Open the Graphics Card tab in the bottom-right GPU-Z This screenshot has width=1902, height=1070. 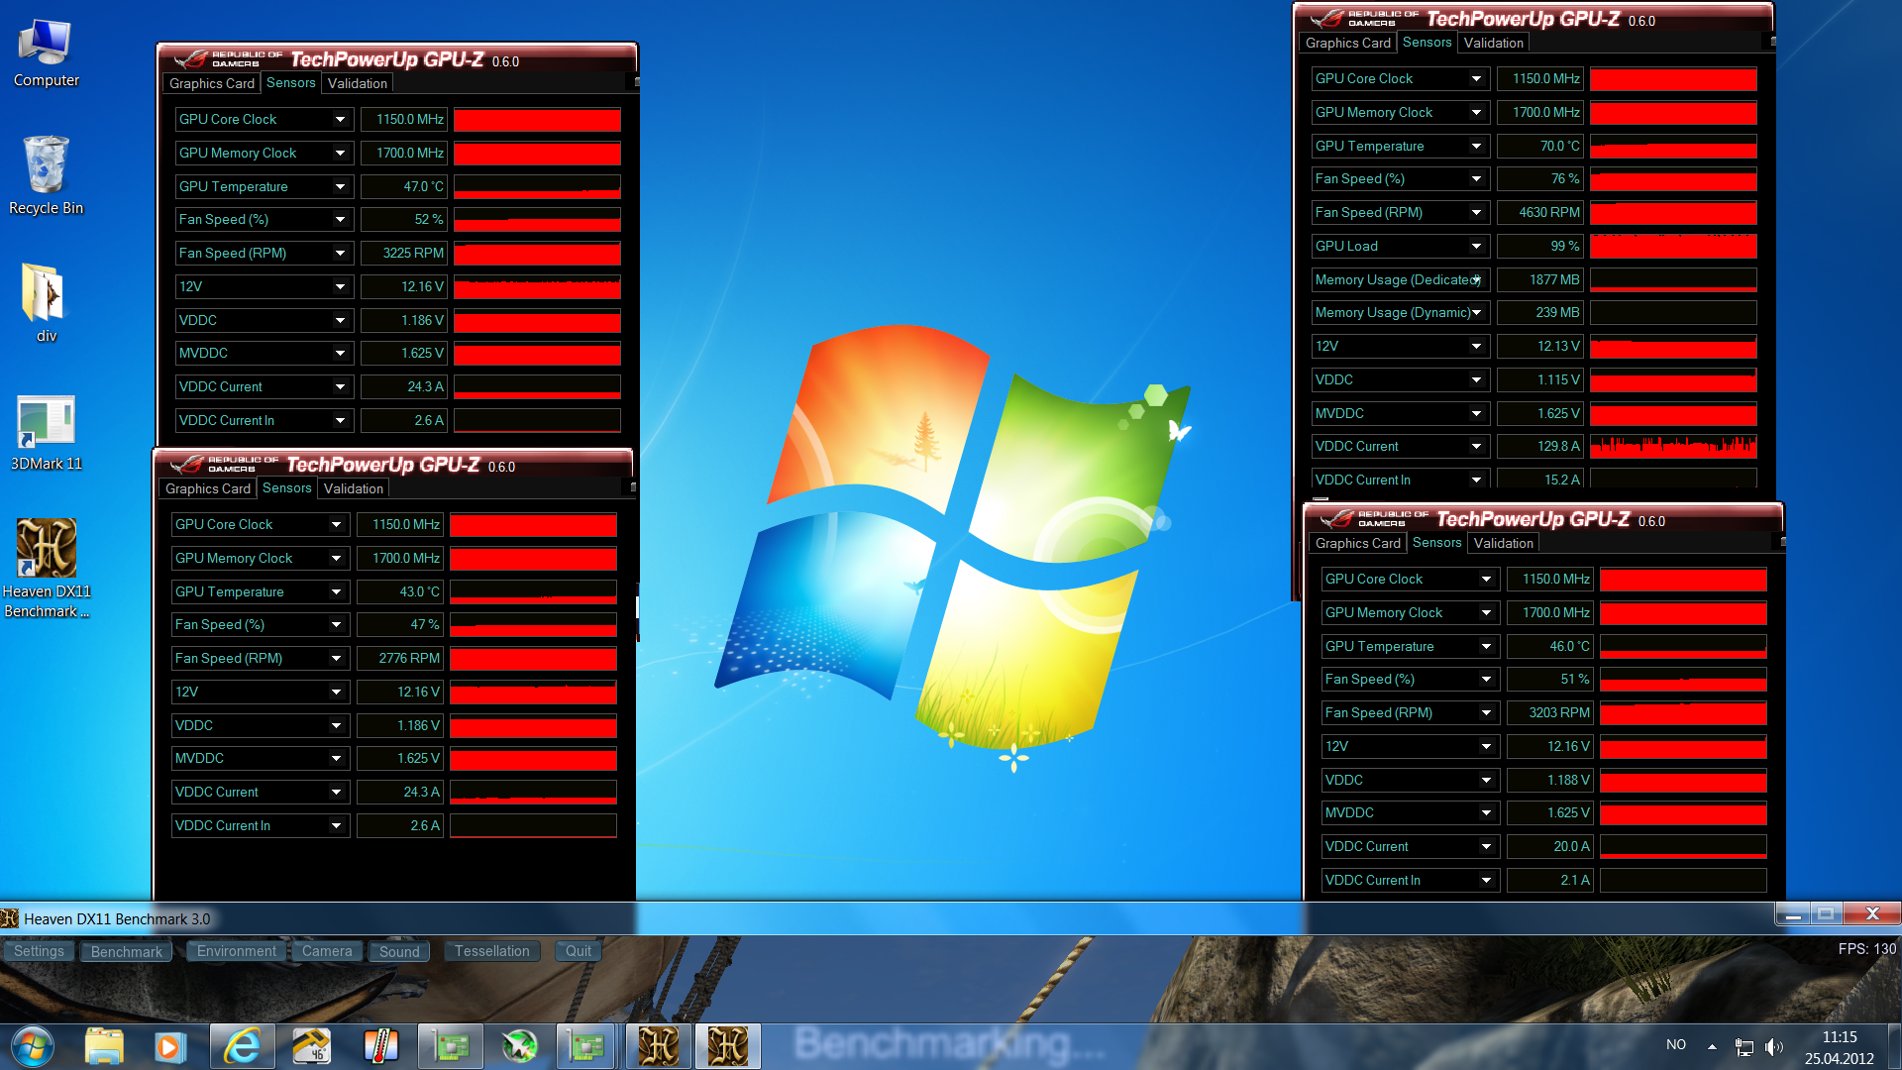click(x=1357, y=543)
